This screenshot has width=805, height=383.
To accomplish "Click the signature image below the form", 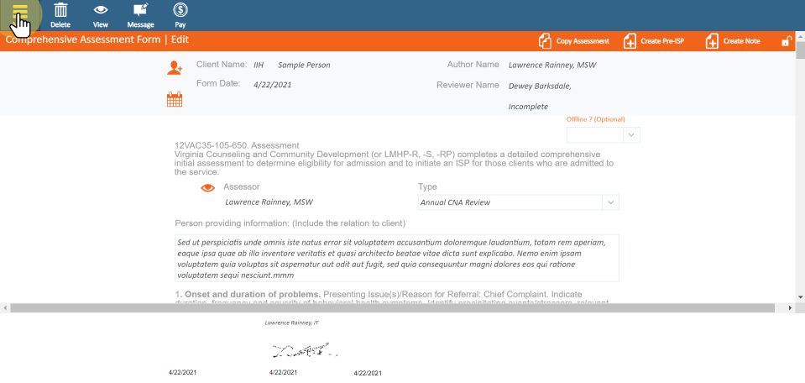I will (304, 349).
